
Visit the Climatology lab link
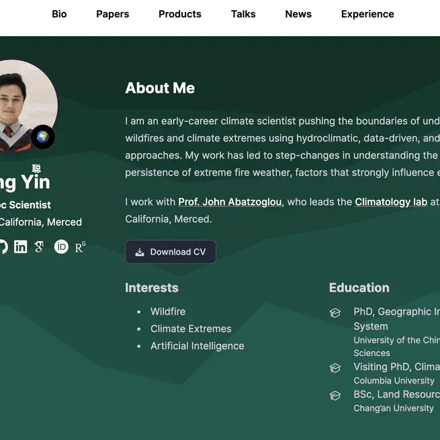(391, 202)
